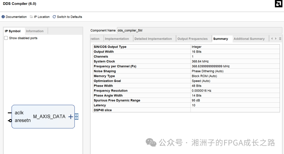Select the Memory Type row label

click(104, 76)
